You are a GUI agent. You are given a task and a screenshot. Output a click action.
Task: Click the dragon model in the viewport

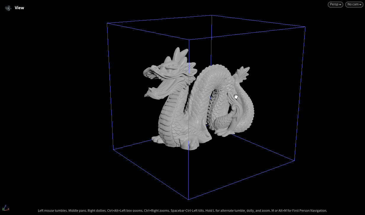tap(199, 99)
